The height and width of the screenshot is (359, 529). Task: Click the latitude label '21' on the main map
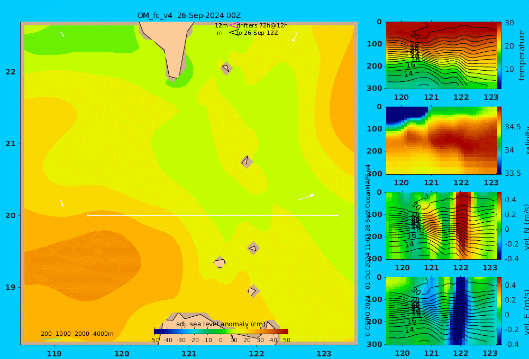(11, 144)
